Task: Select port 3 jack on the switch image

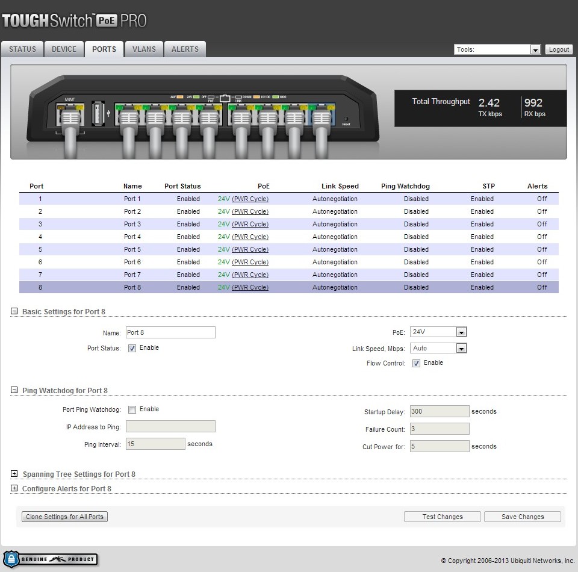Action: (x=182, y=115)
